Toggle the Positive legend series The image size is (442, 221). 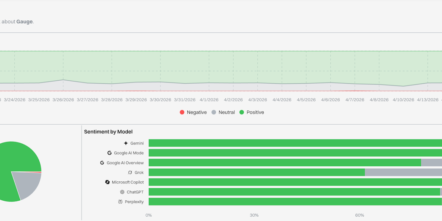[251, 112]
